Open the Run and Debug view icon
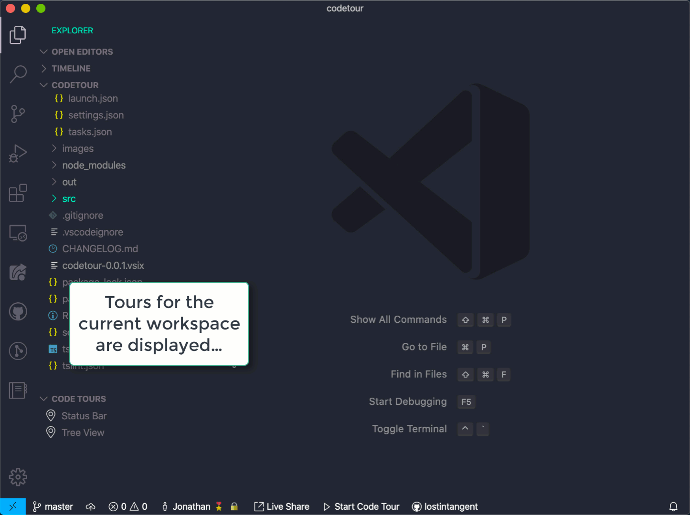Viewport: 690px width, 515px height. [18, 154]
